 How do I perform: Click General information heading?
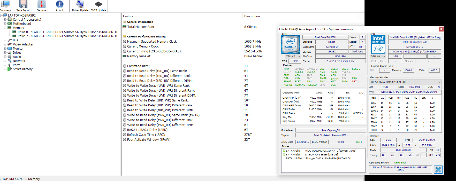[x=140, y=22]
